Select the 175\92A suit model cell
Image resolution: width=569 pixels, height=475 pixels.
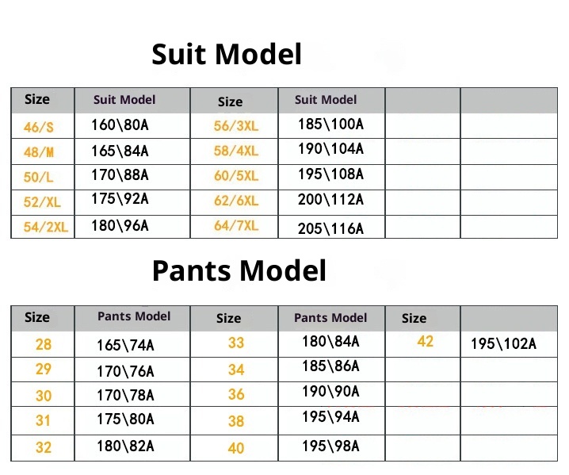(120, 200)
